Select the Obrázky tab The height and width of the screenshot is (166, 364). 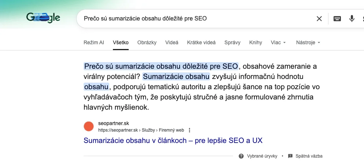click(147, 42)
